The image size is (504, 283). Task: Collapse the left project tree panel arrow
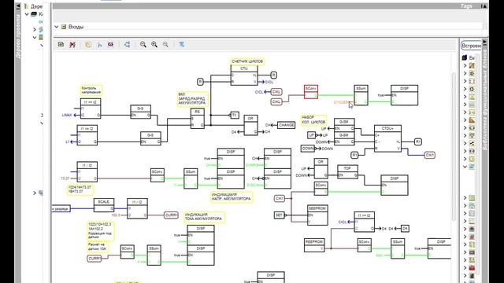[x=18, y=6]
